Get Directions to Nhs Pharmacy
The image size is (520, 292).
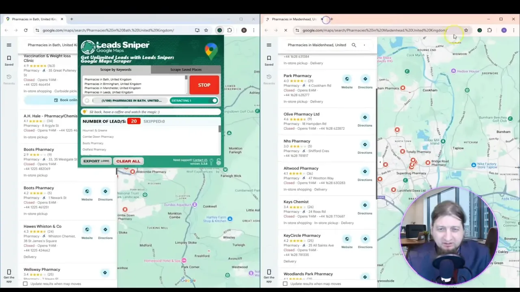[x=365, y=147]
